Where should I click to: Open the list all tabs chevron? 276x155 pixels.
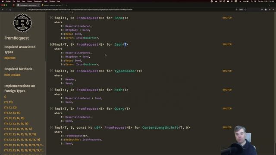(x=269, y=5)
